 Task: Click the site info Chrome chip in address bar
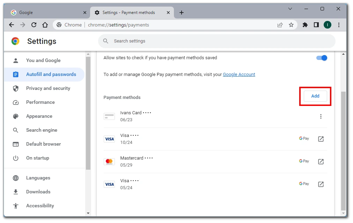pyautogui.click(x=69, y=25)
